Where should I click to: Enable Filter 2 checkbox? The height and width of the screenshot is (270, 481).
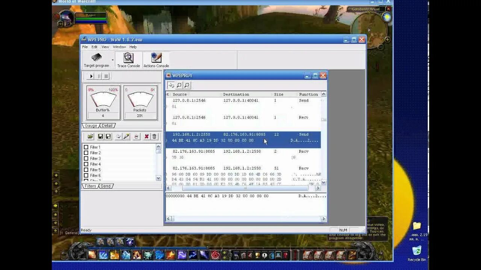[x=86, y=153]
